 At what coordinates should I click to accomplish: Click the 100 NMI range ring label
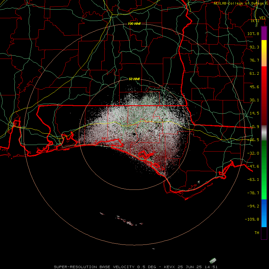134,24
